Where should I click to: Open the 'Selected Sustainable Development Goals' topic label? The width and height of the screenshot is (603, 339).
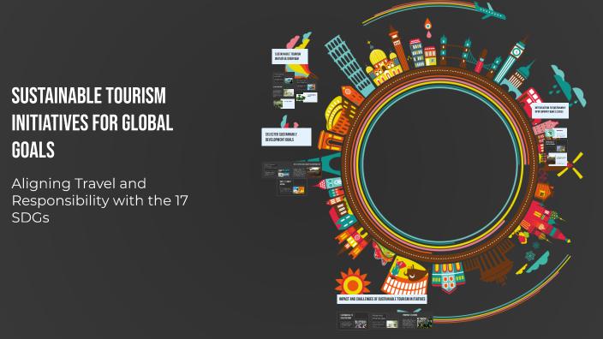pos(286,137)
